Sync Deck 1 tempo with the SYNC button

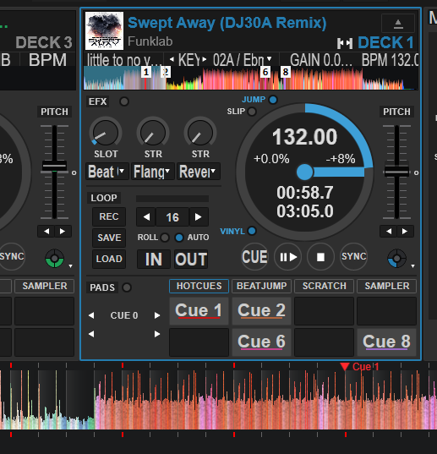pyautogui.click(x=353, y=256)
